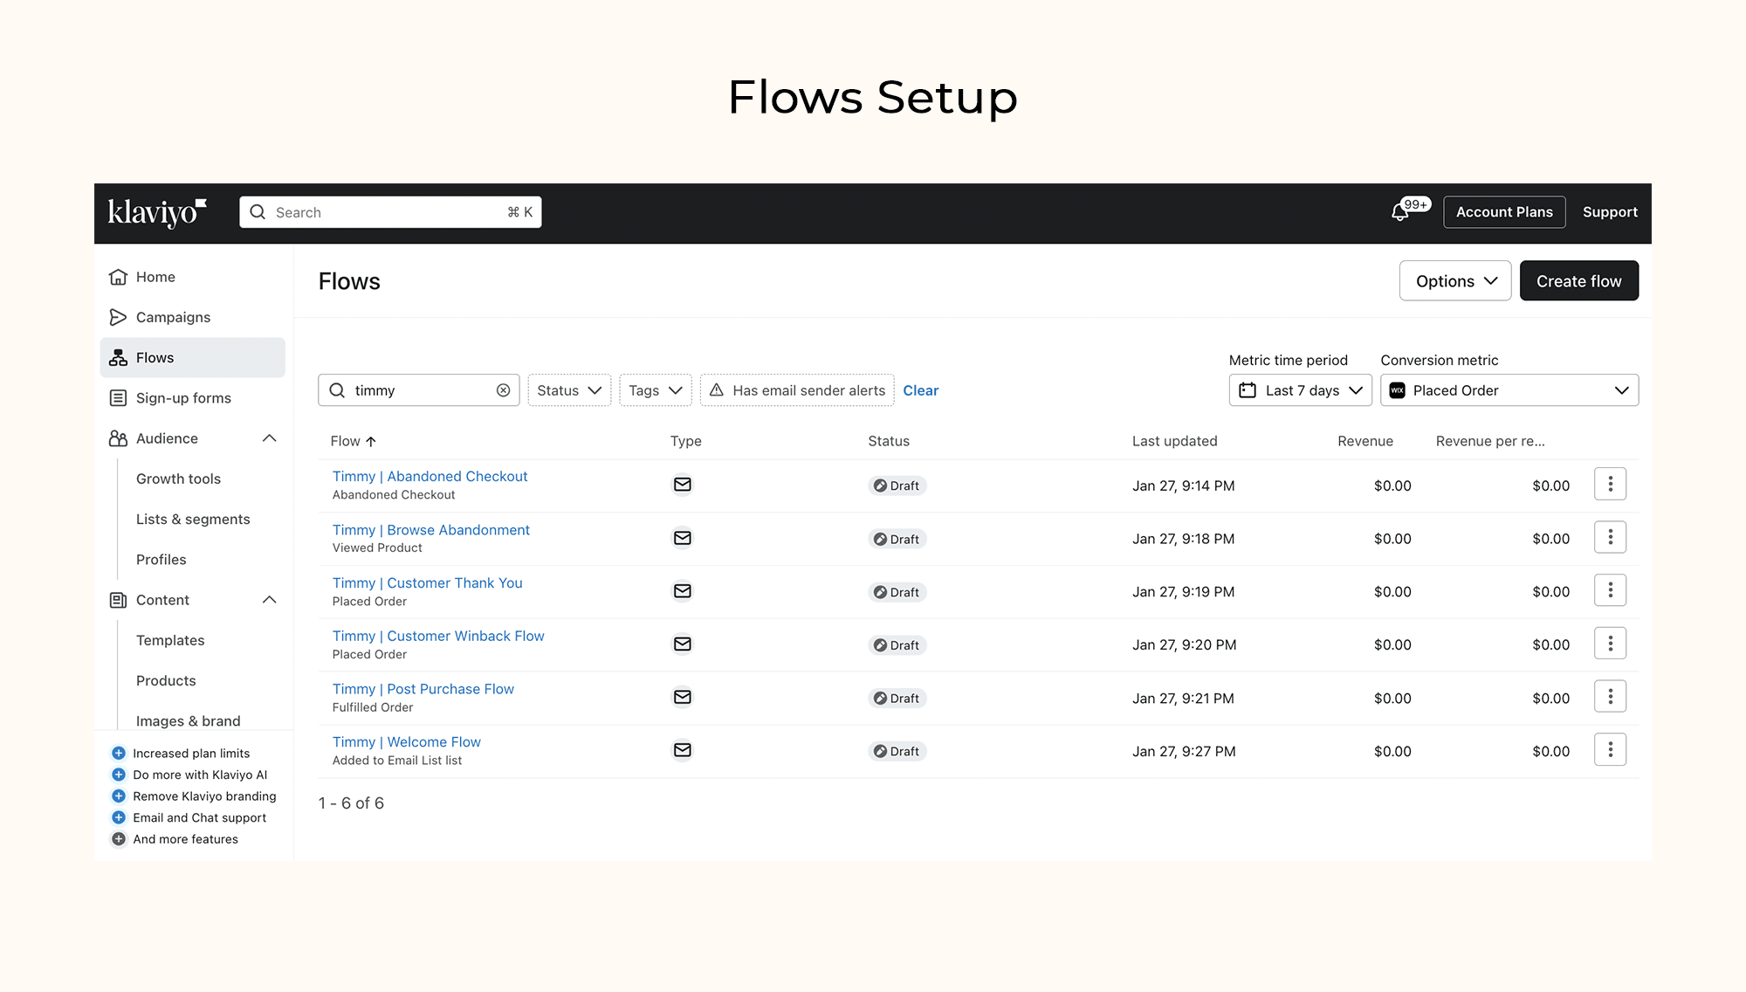
Task: Go to Campaigns in sidebar
Action: (x=173, y=317)
